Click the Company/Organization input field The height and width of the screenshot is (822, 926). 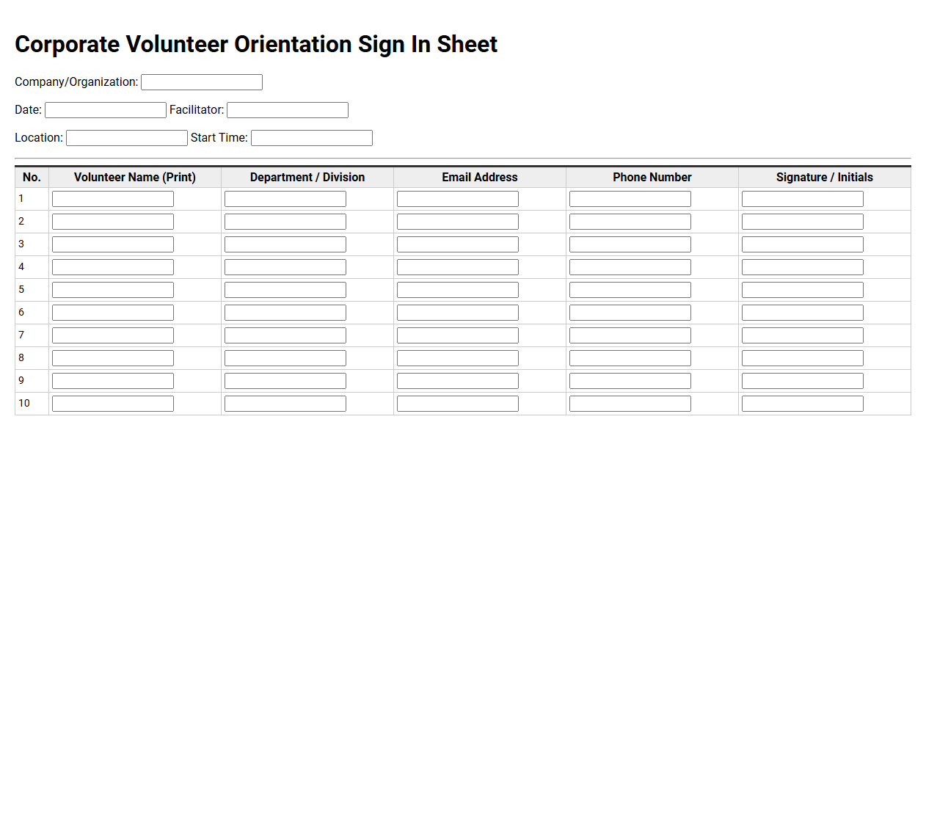[202, 82]
